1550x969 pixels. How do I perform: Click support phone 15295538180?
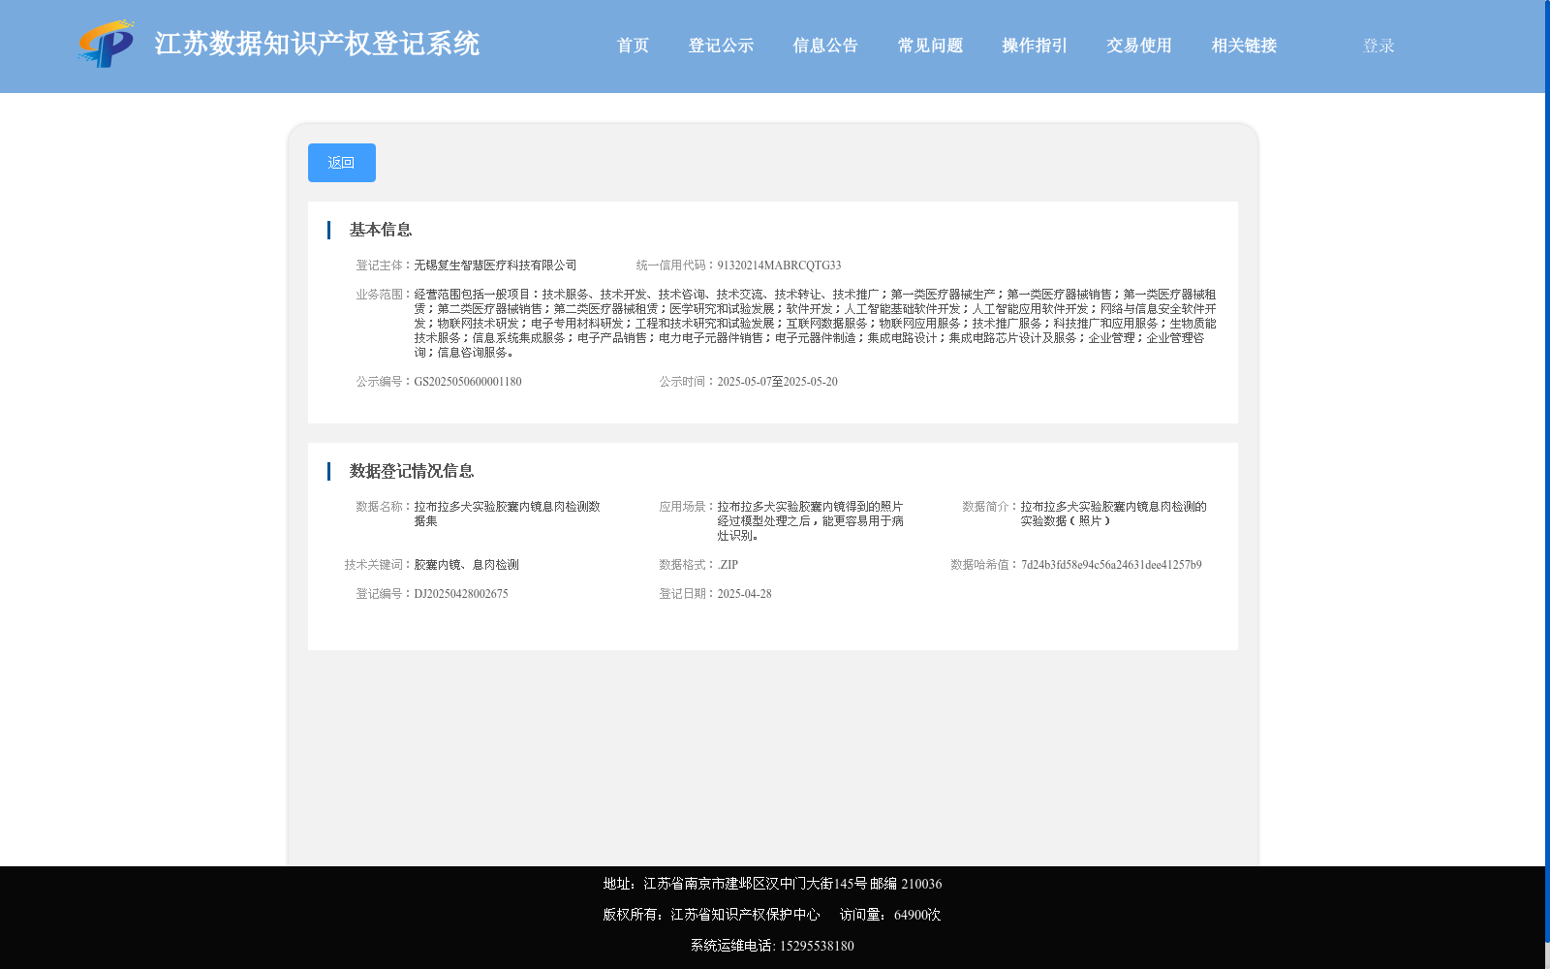tap(817, 946)
